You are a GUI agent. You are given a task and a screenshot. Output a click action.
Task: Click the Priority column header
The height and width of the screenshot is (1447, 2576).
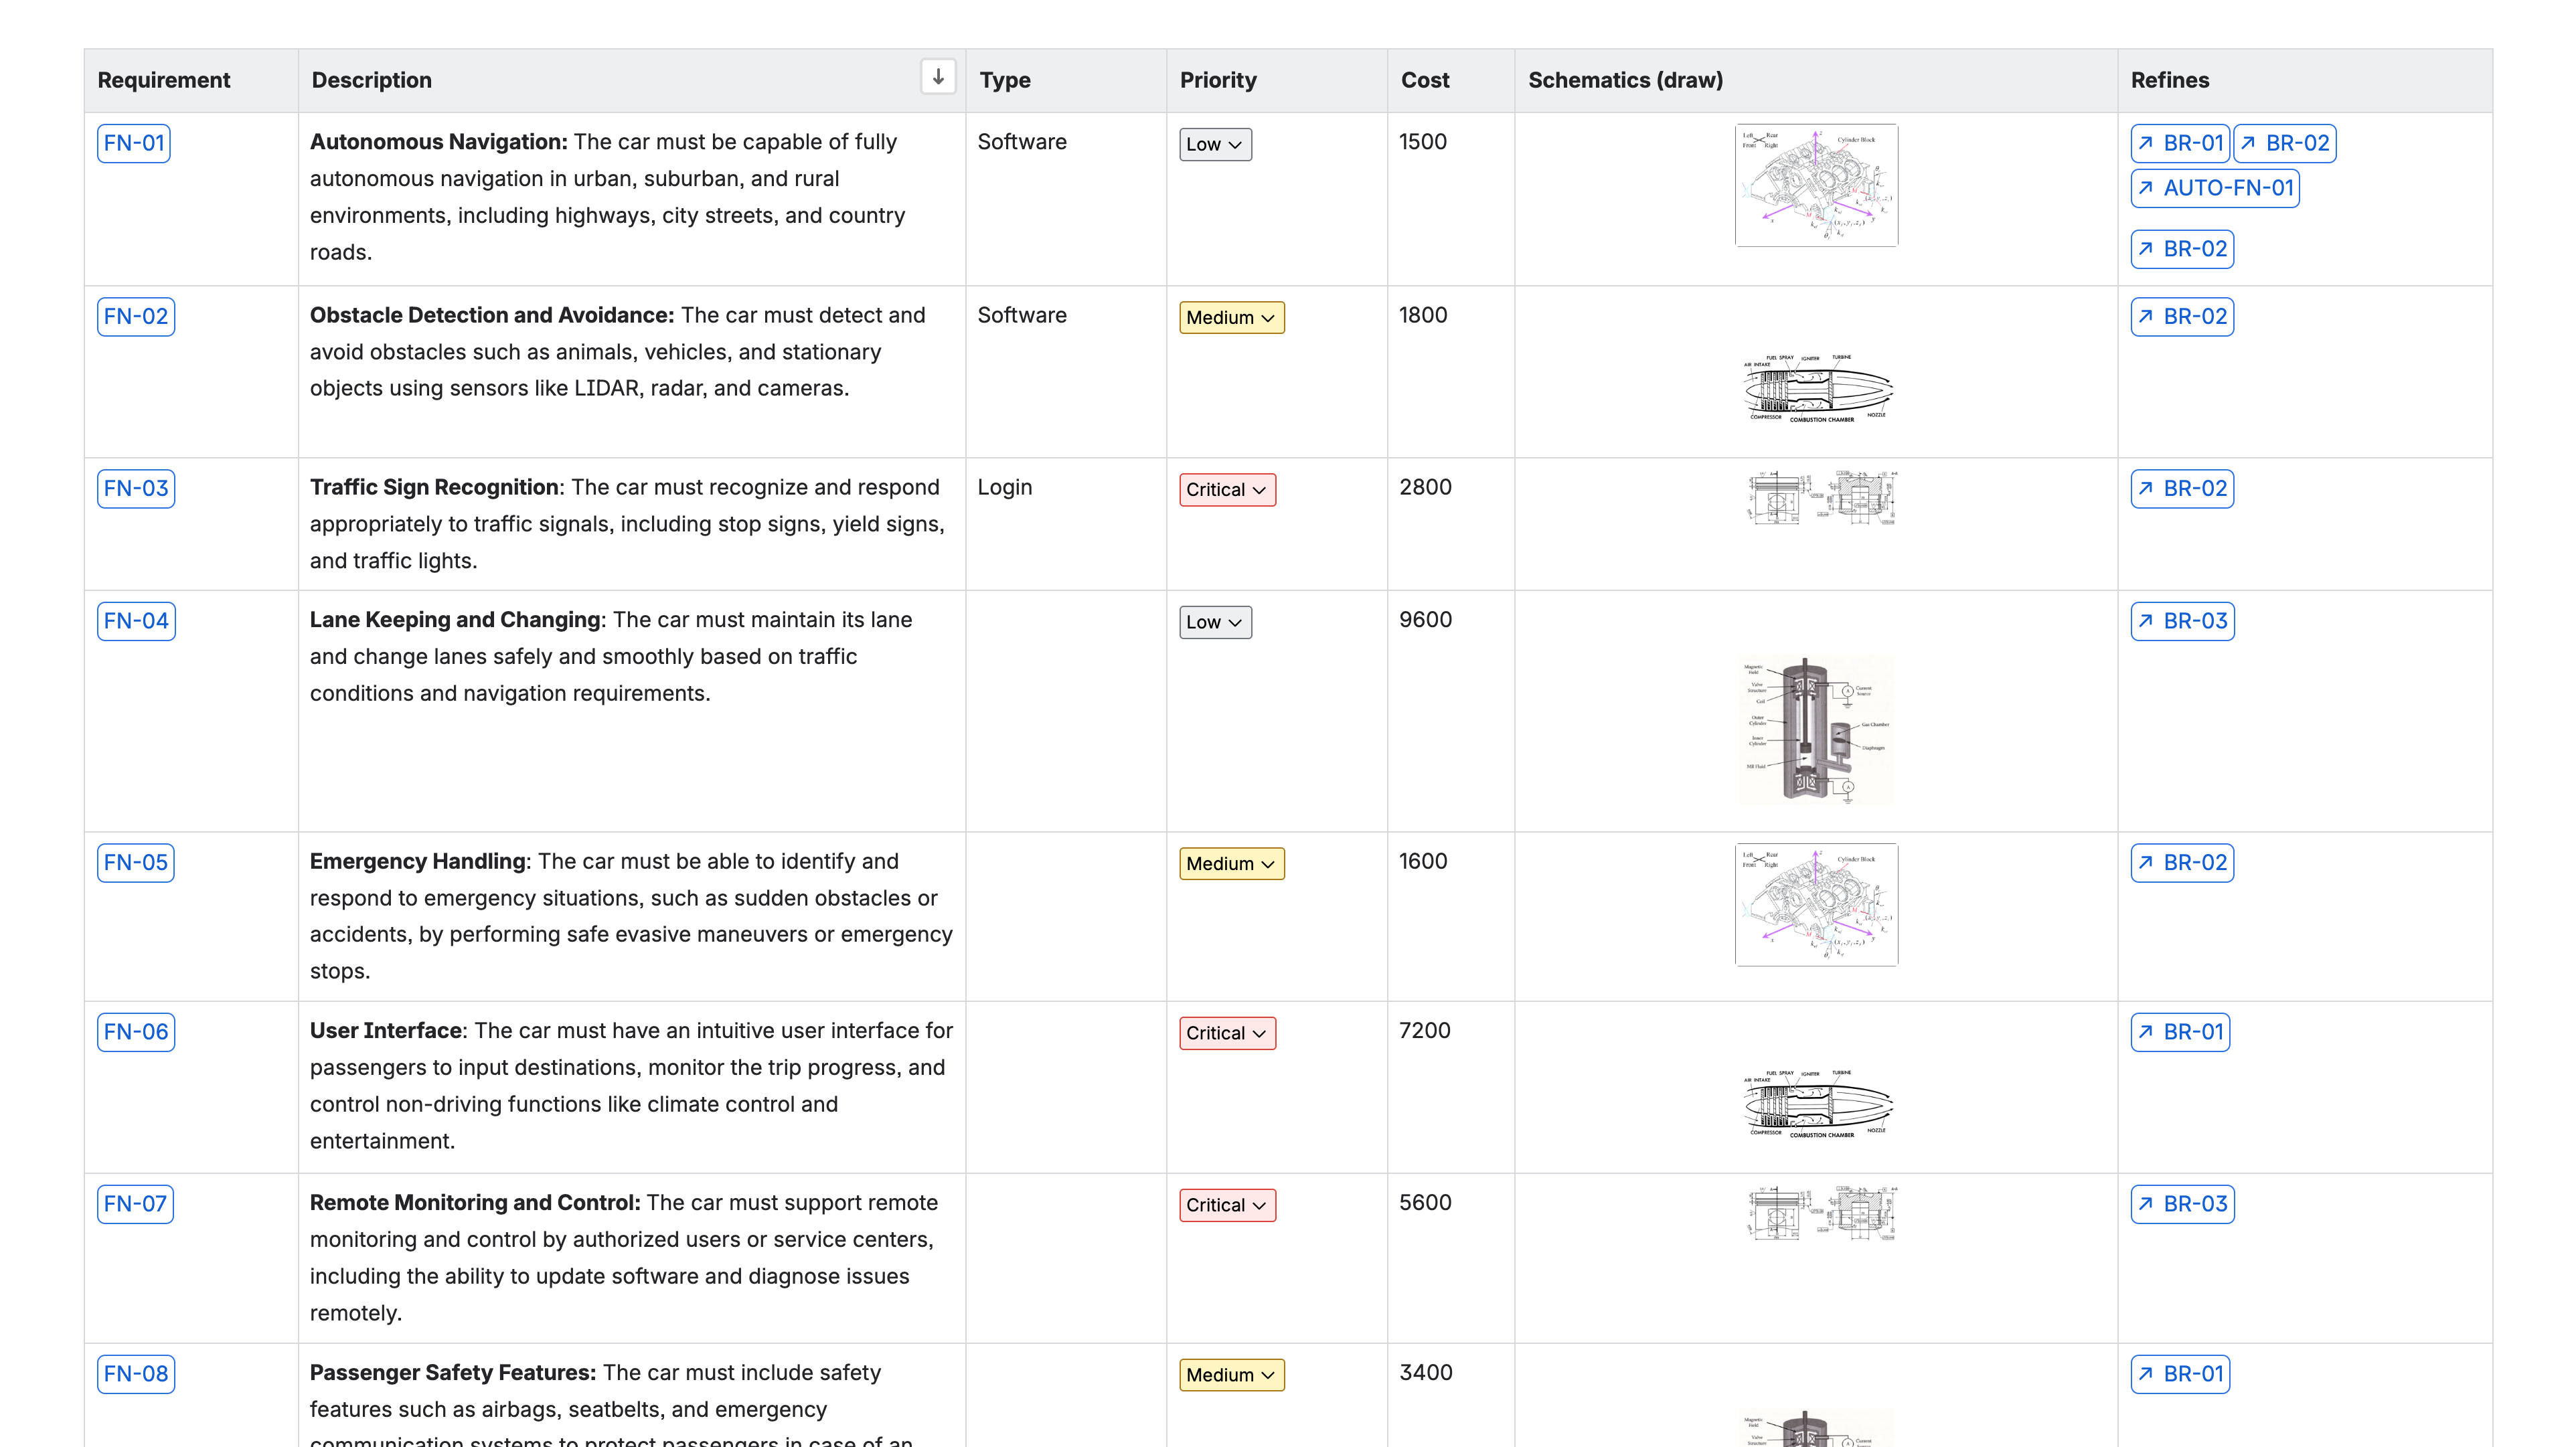pos(1217,80)
